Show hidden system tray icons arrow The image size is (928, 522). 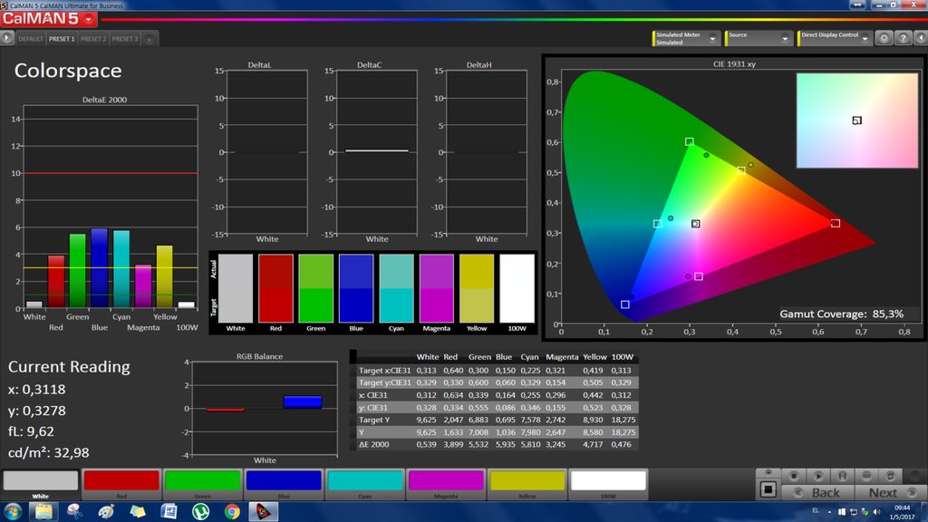click(830, 512)
